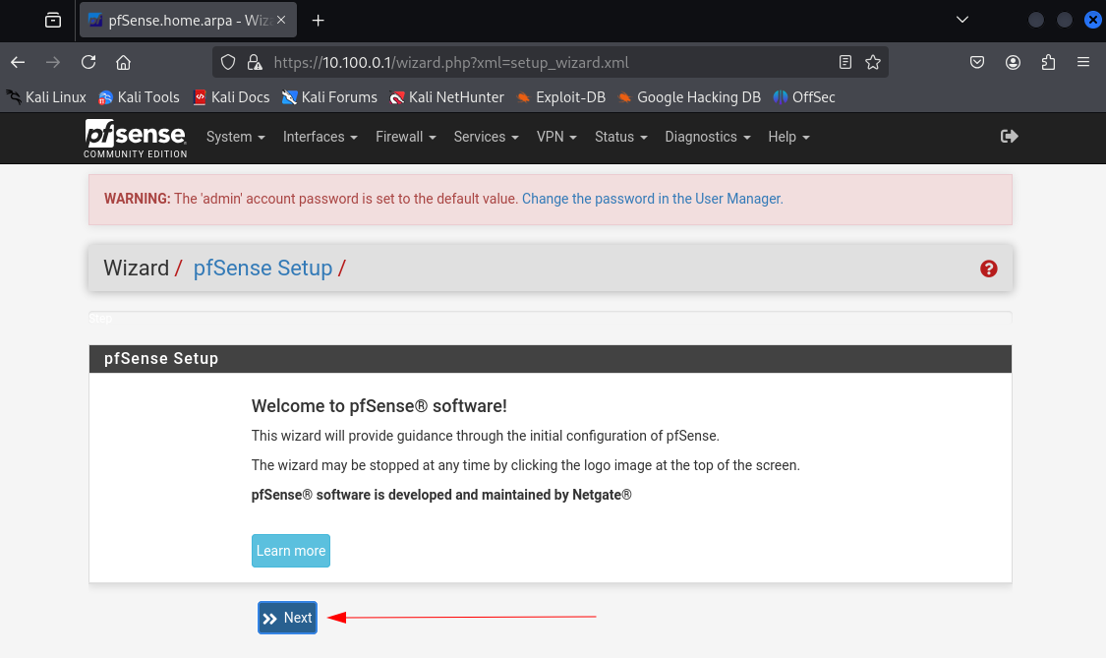This screenshot has height=658, width=1106.
Task: Reload the page with the refresh icon
Action: click(x=88, y=62)
